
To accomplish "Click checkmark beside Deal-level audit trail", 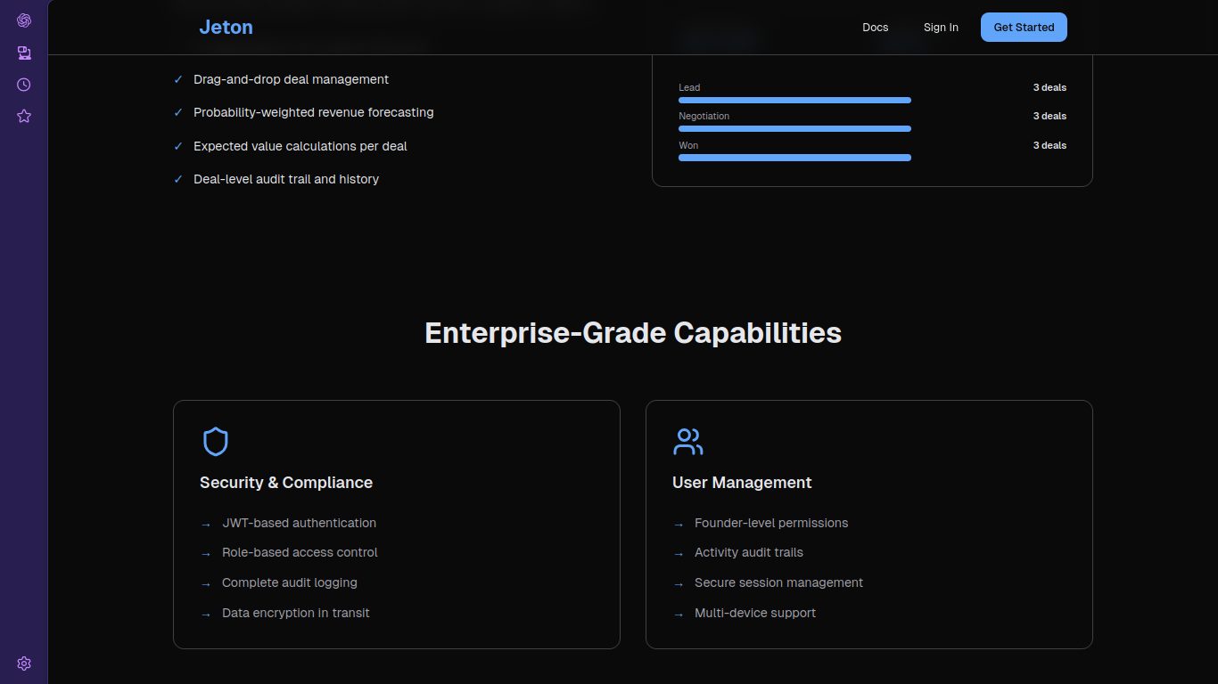I will [x=178, y=179].
